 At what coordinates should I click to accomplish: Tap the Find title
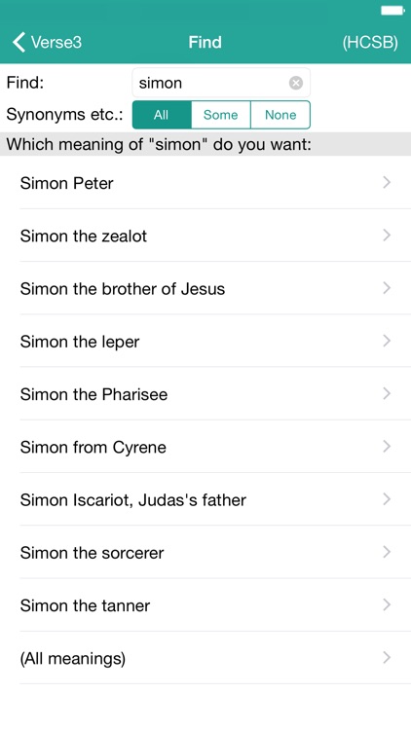[x=205, y=43]
